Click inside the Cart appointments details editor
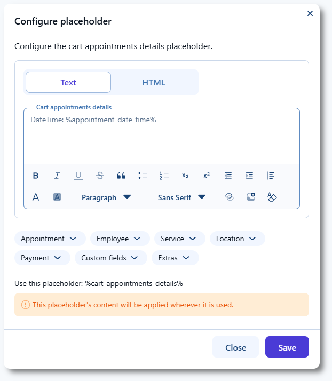The image size is (332, 381). 161,140
